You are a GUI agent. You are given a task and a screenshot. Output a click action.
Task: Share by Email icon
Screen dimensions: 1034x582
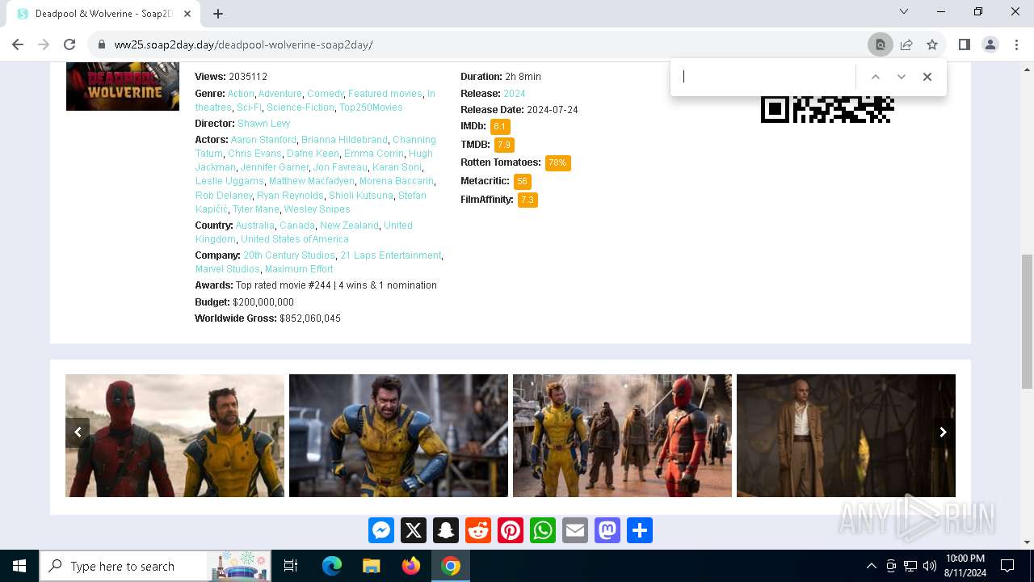point(575,530)
